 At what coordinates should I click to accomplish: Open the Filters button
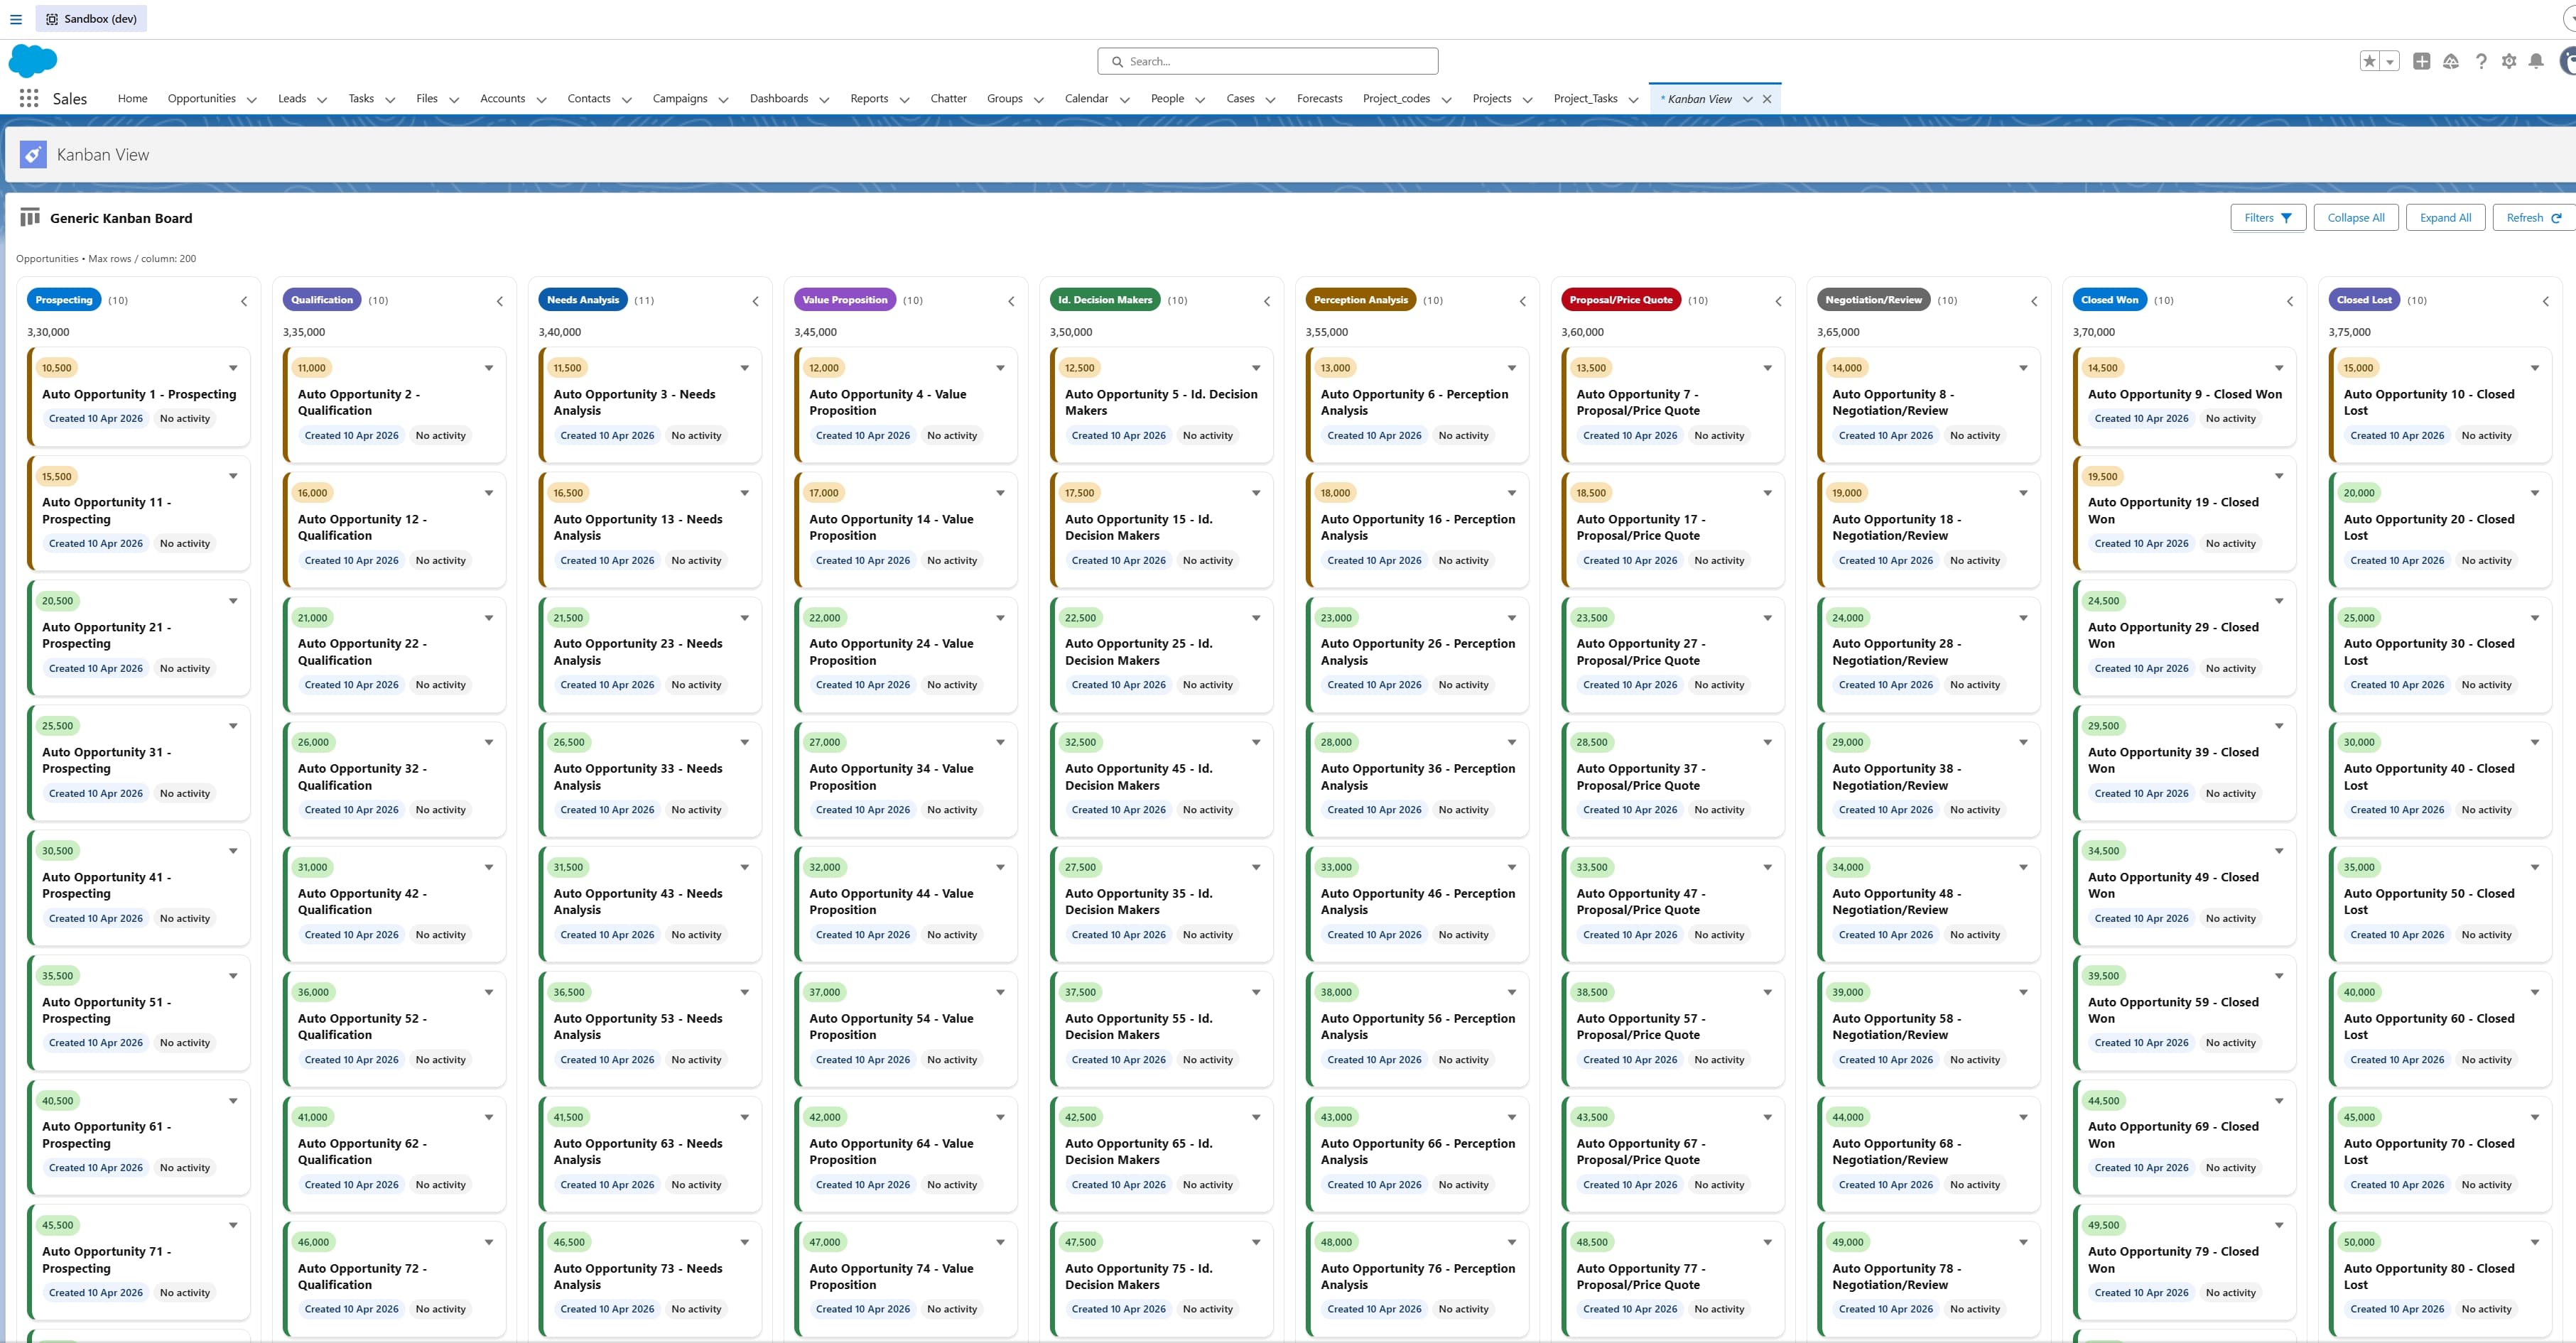[2268, 218]
